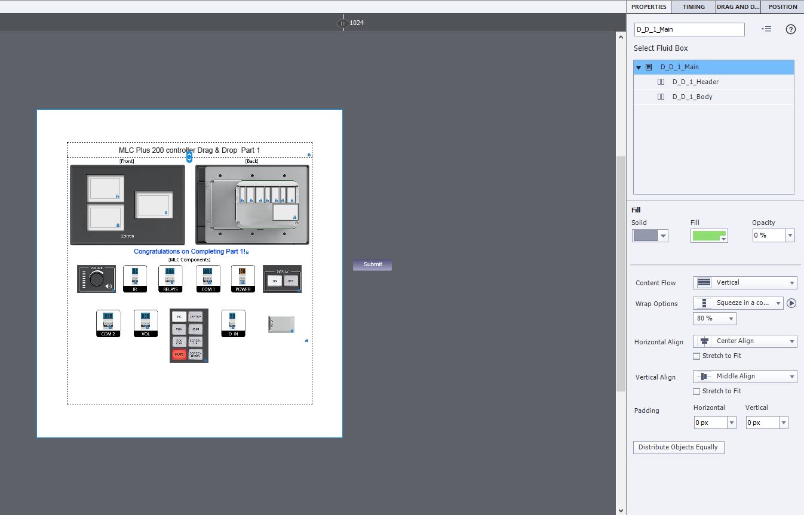This screenshot has width=804, height=515.
Task: Click the Submit button beside the slide
Action: coord(372,264)
